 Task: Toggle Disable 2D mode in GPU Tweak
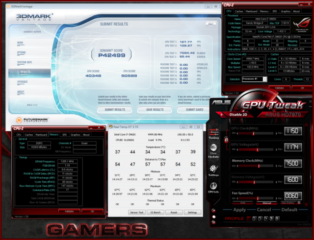coord(238,115)
